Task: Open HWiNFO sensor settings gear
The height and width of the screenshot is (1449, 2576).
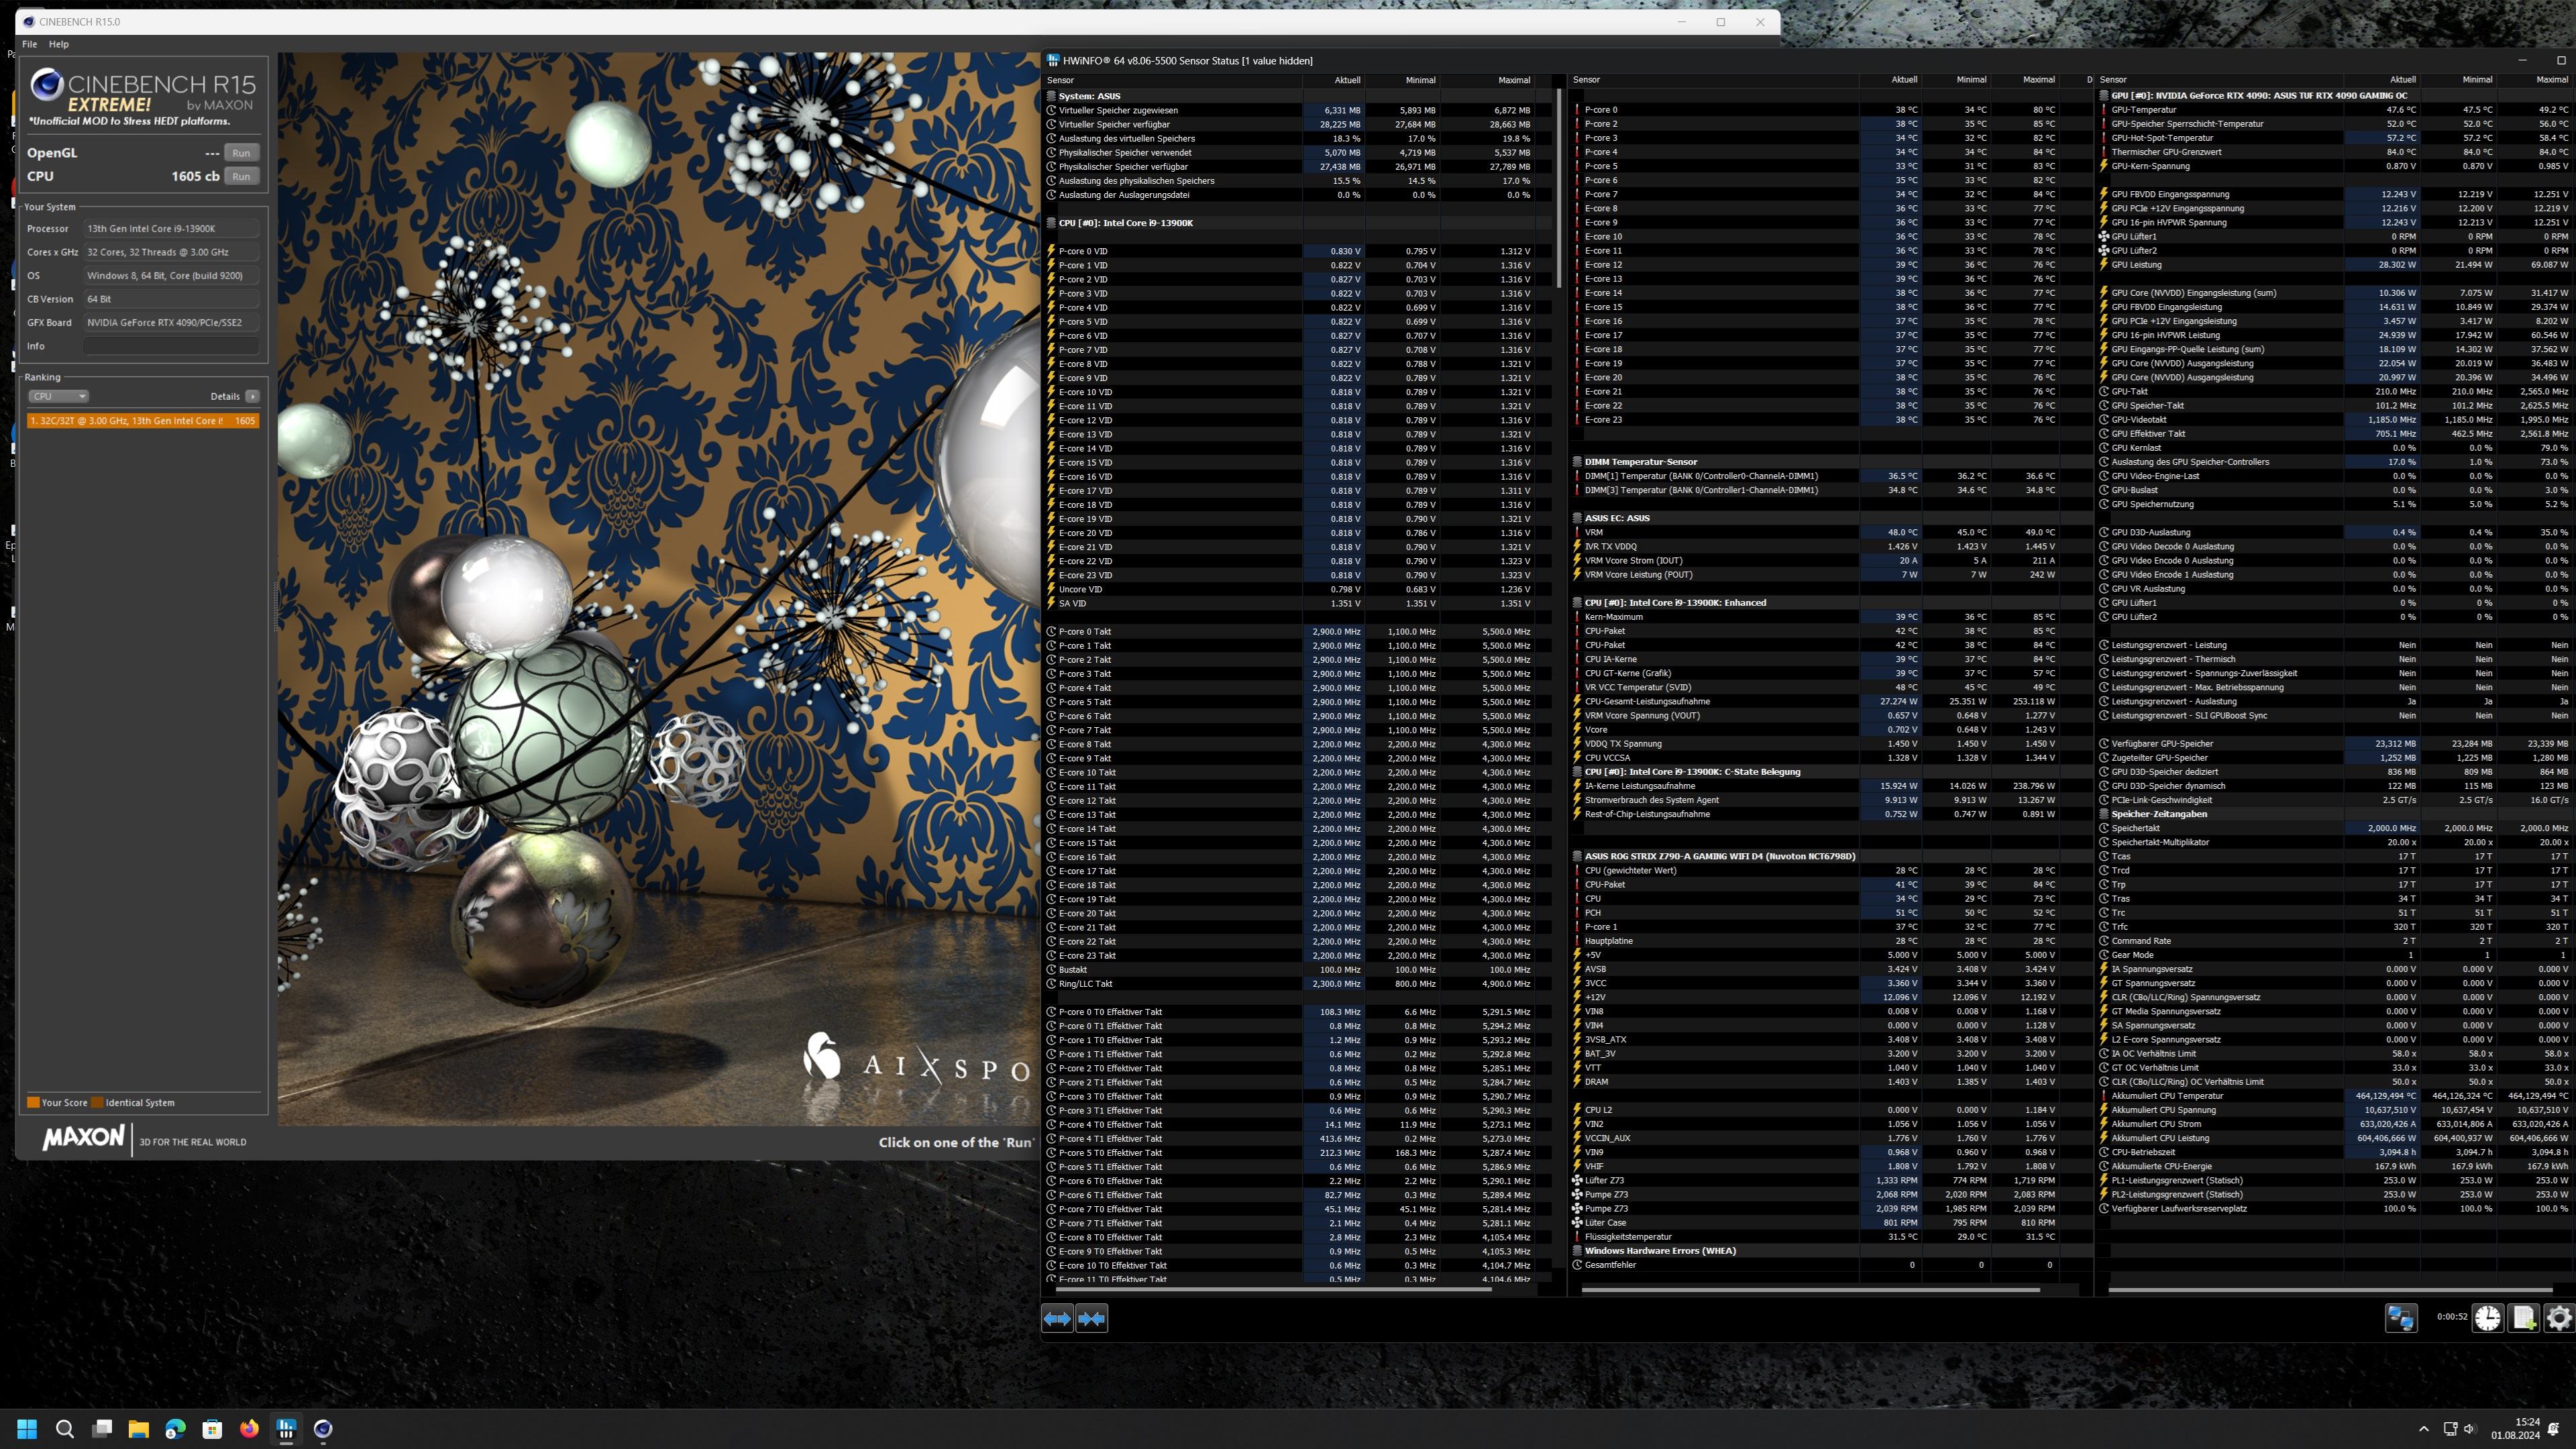Action: click(2558, 1318)
